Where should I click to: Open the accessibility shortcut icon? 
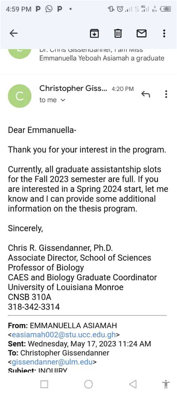[x=166, y=384]
